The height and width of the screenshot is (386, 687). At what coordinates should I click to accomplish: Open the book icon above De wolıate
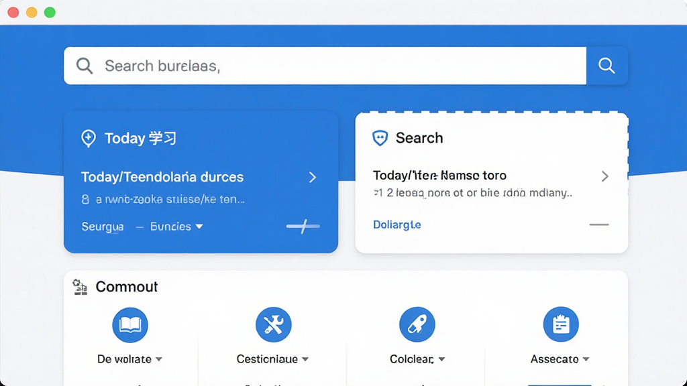tap(130, 325)
